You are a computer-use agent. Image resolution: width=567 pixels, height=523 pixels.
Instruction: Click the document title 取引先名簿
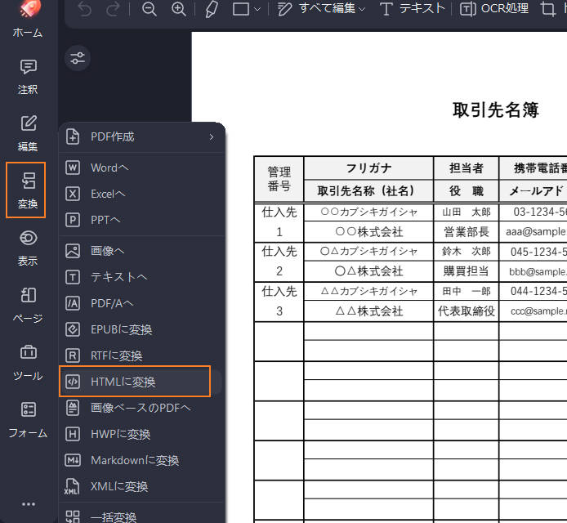point(495,110)
